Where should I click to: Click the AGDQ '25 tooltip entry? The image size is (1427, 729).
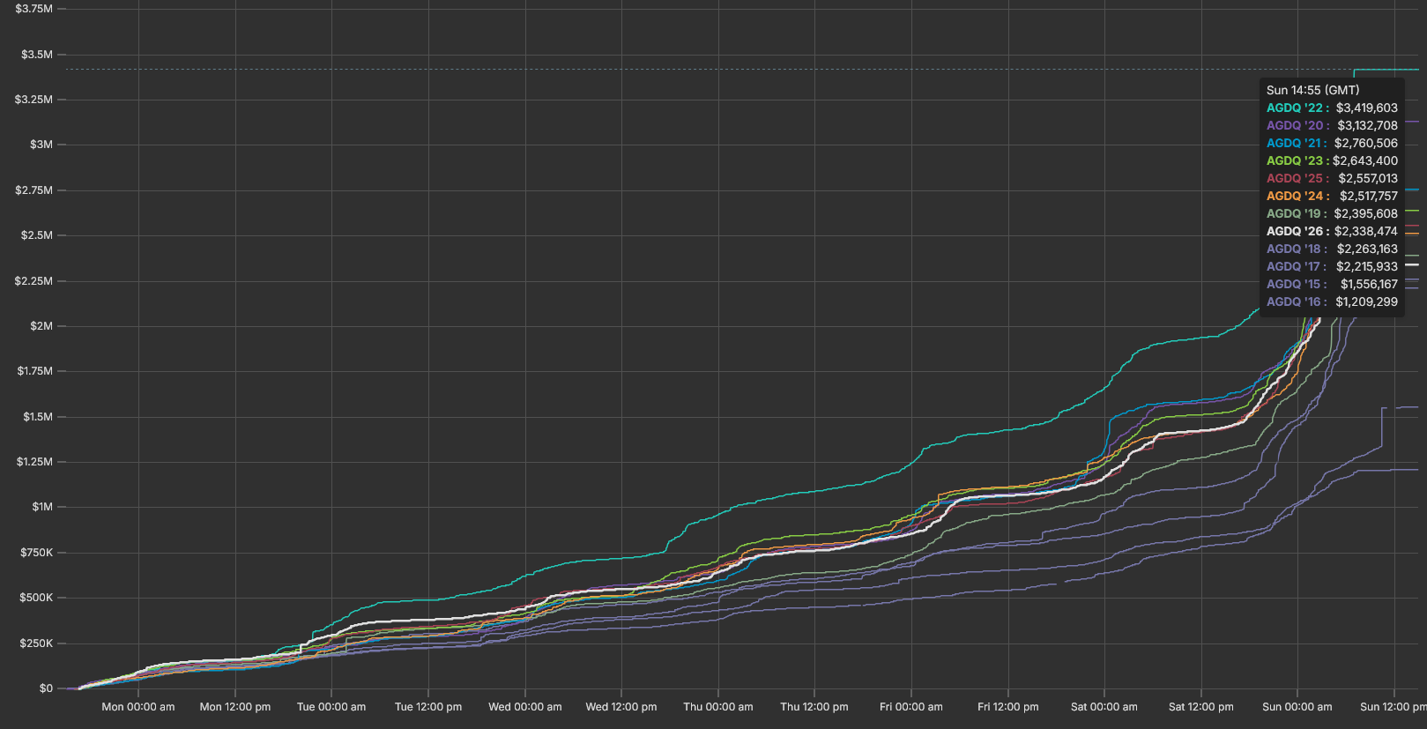[1332, 178]
